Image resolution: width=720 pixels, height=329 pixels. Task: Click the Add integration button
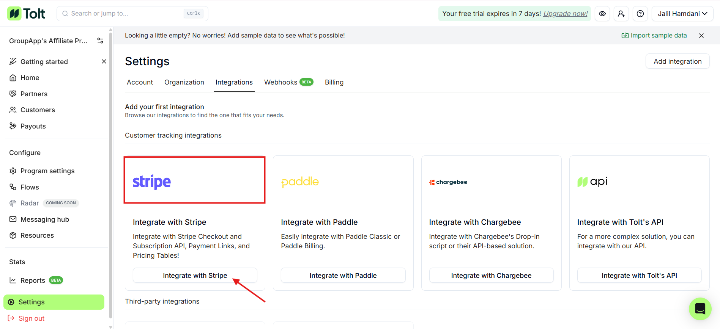(677, 61)
